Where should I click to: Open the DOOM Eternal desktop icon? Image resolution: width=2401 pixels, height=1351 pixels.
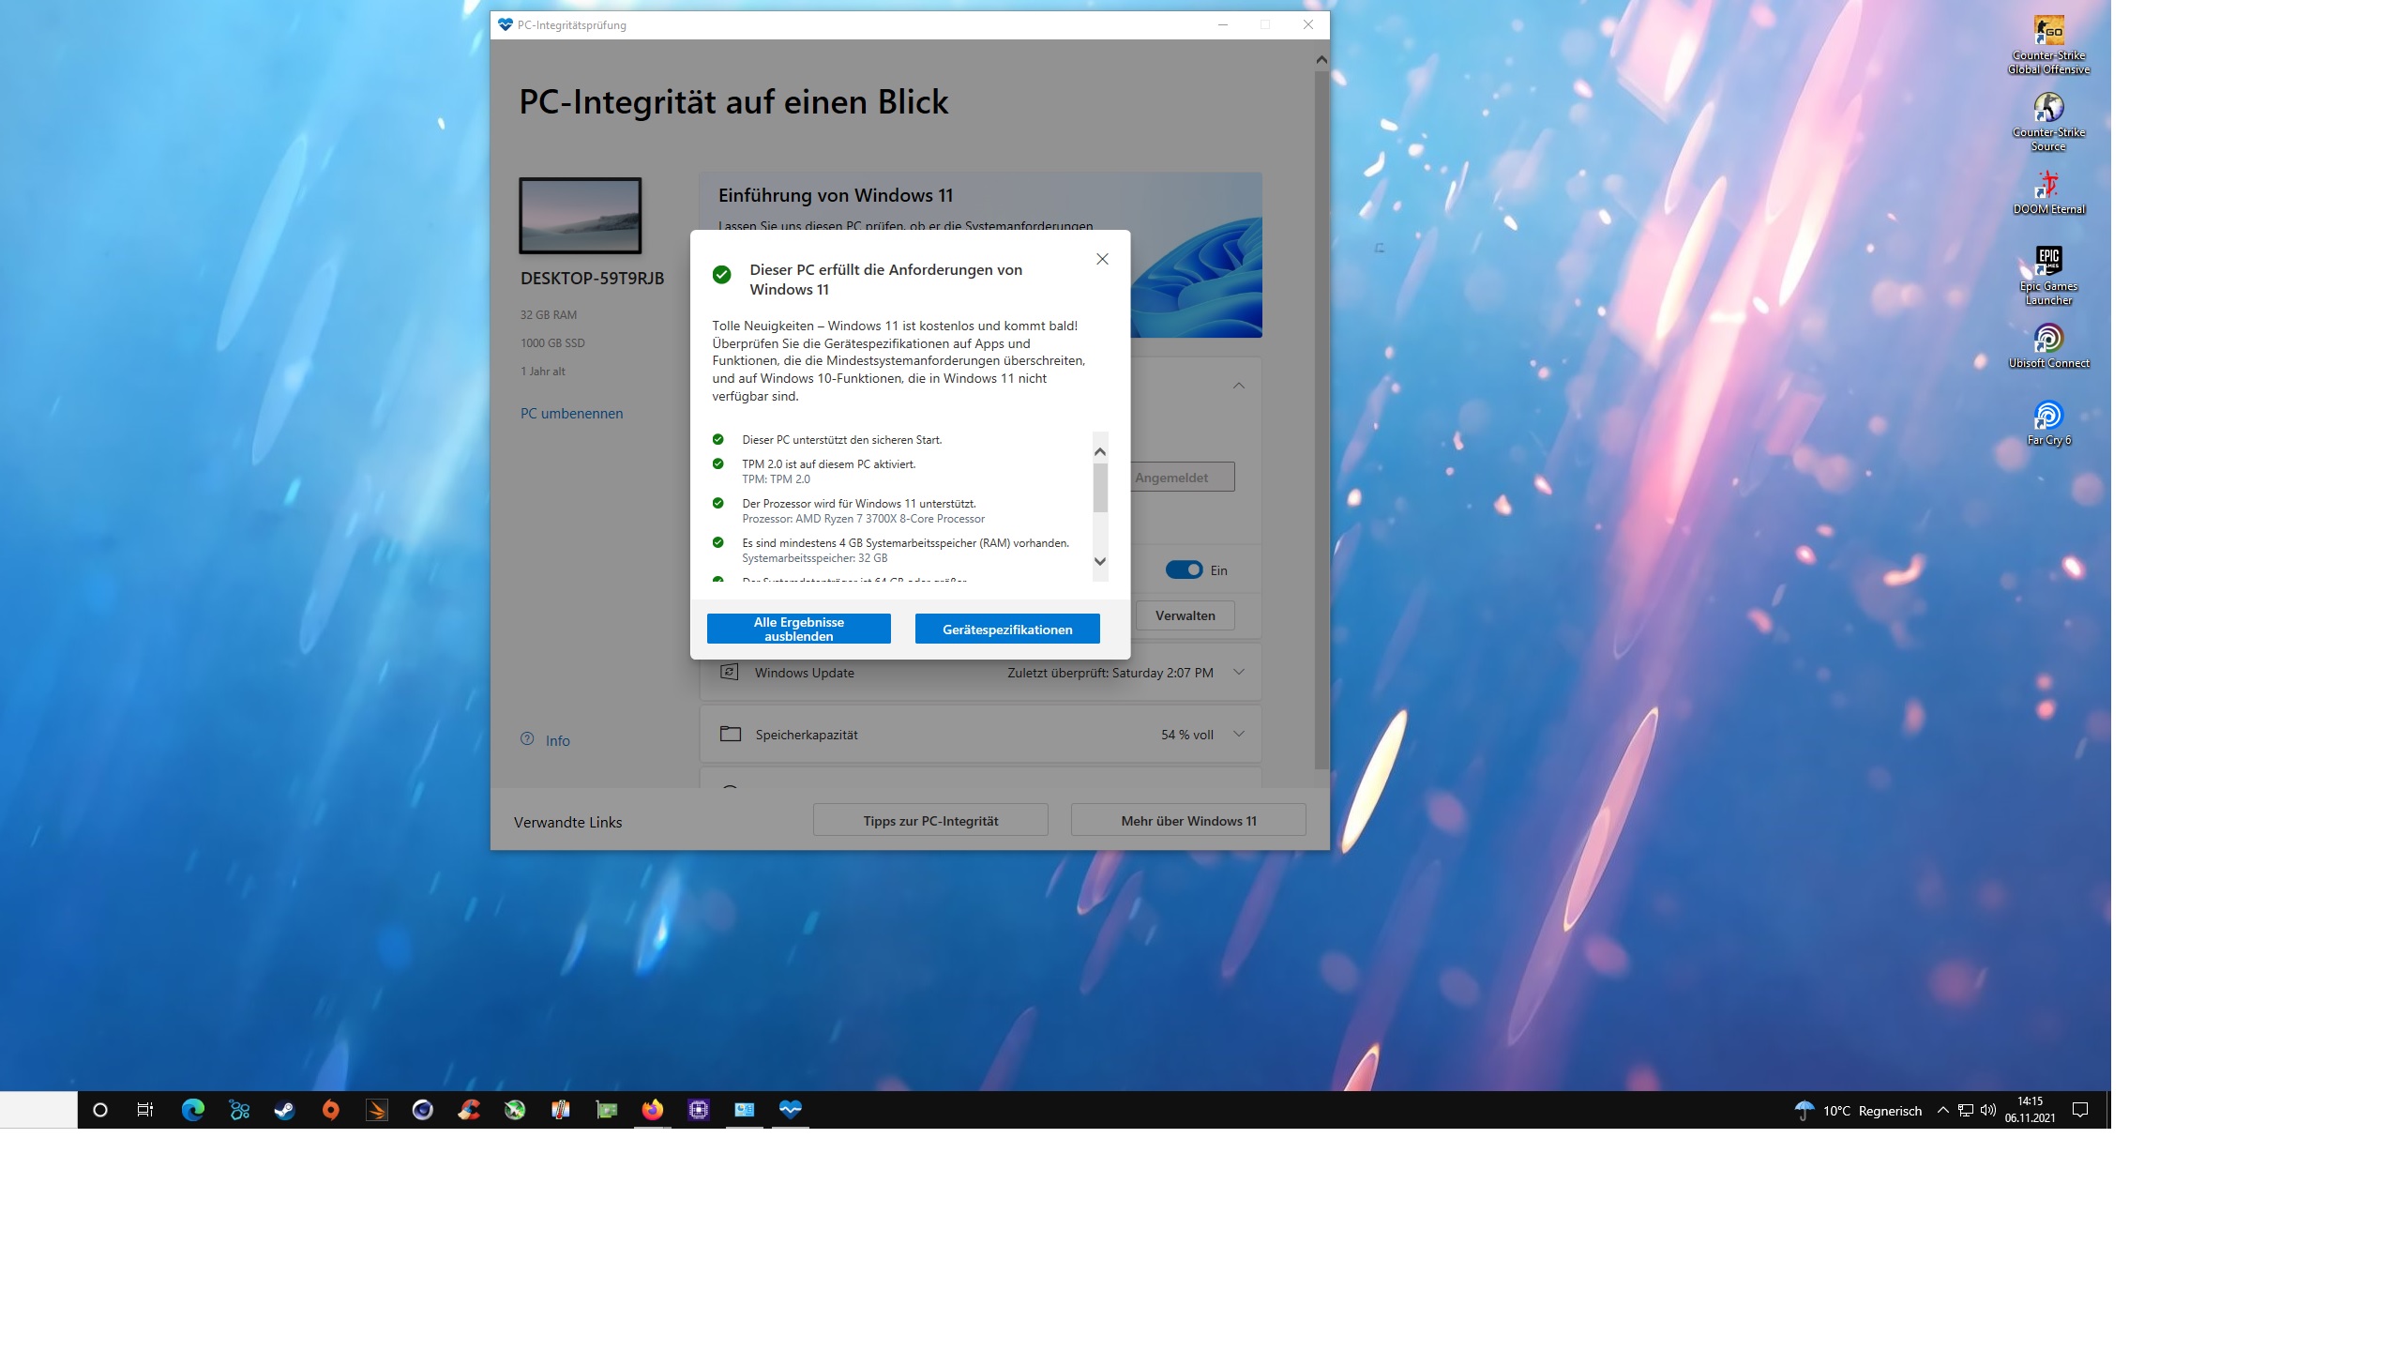(x=2048, y=186)
